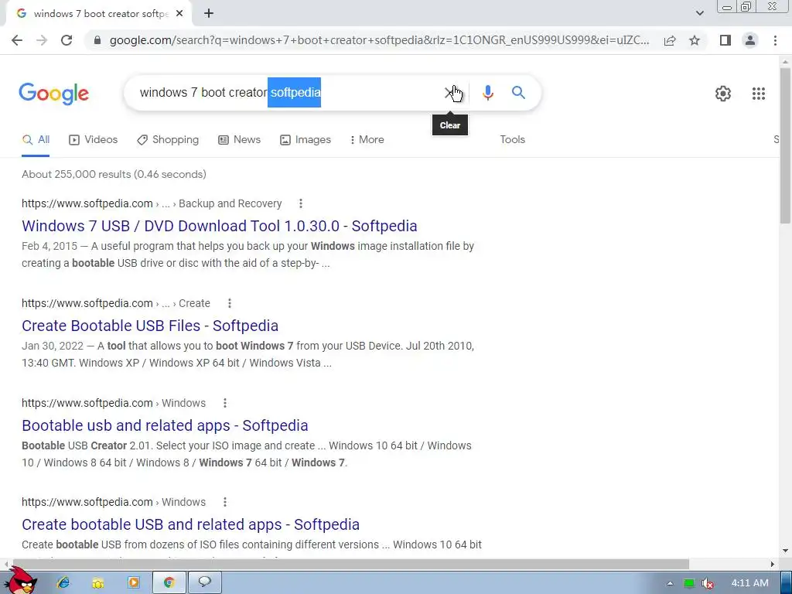The height and width of the screenshot is (594, 792).
Task: Open options for the Backup and Recovery result
Action: point(301,203)
